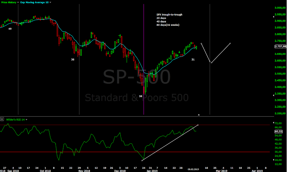Click the Apr 2019 time axis label

[257, 171]
